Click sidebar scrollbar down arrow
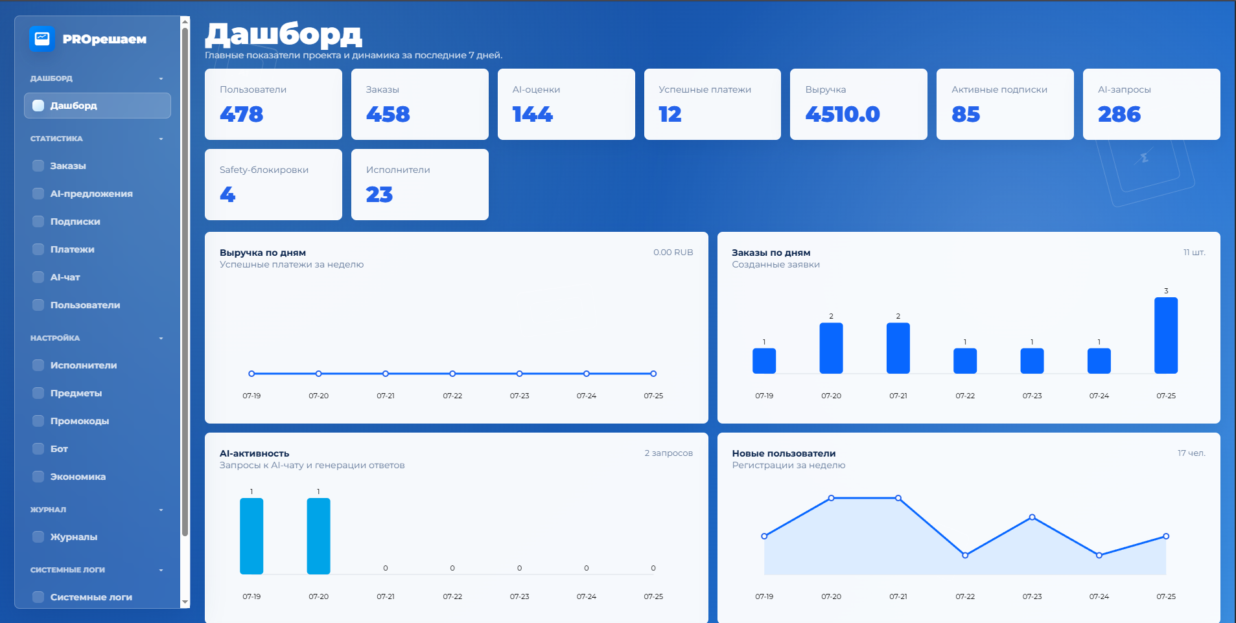 (185, 602)
